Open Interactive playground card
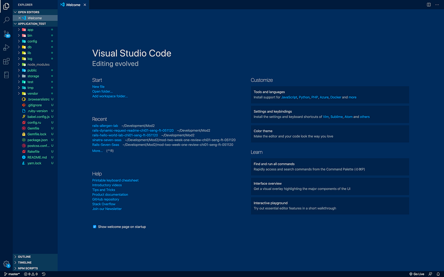Image resolution: width=444 pixels, height=277 pixels. coord(330,206)
